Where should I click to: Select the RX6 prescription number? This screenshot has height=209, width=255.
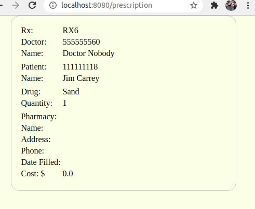coord(71,31)
